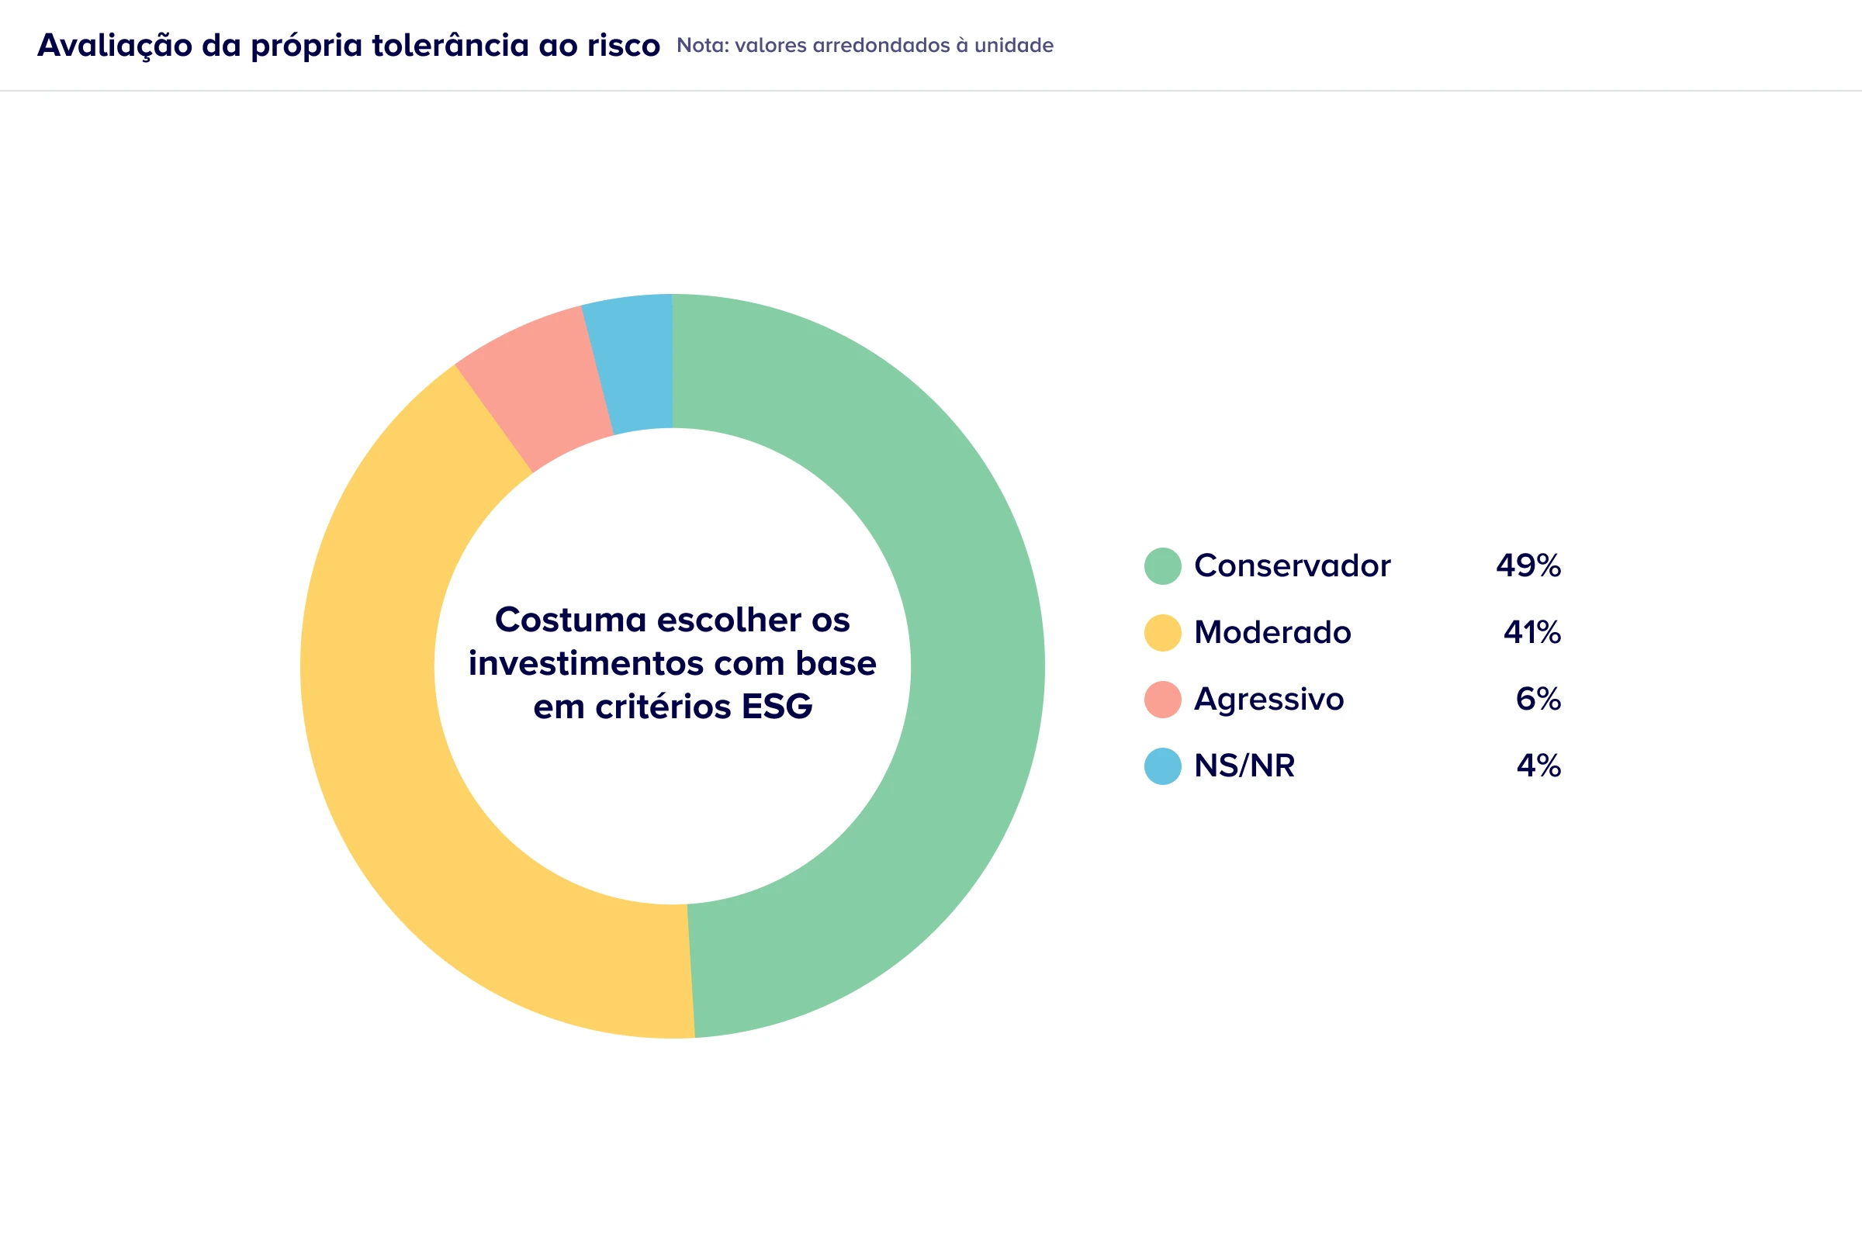Click the pink Agressivo legend dot
The width and height of the screenshot is (1862, 1241).
[x=1162, y=699]
